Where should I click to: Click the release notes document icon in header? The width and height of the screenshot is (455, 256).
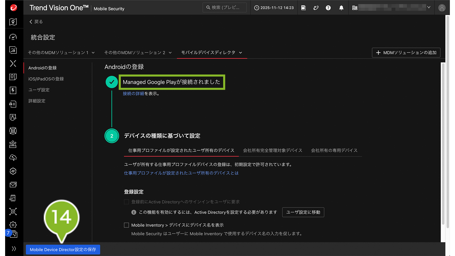(x=304, y=8)
